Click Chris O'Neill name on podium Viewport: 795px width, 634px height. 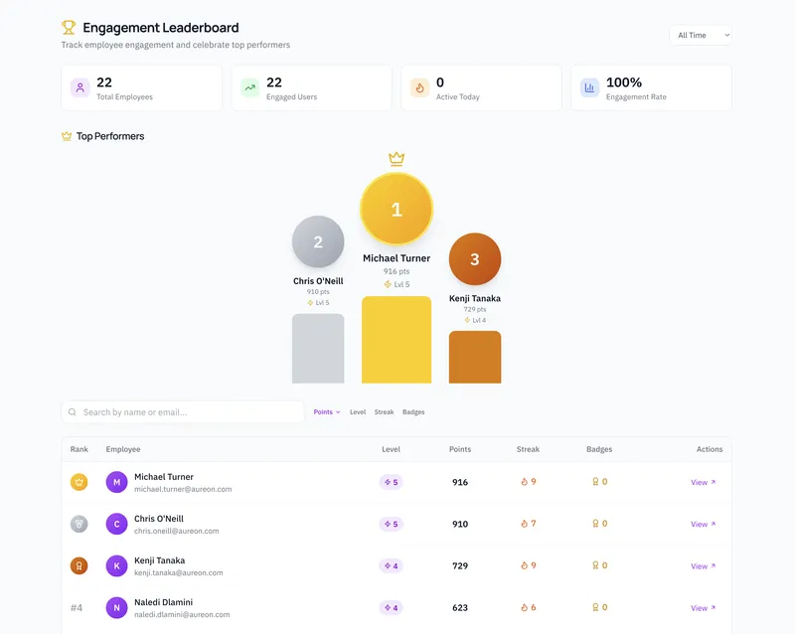(x=318, y=281)
